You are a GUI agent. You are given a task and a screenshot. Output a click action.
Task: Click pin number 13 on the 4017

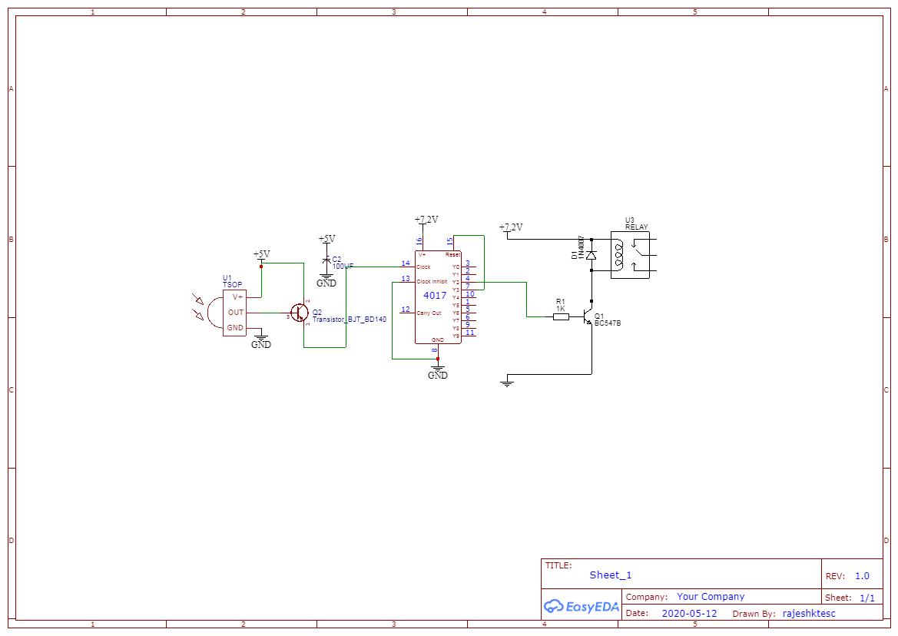click(x=406, y=279)
